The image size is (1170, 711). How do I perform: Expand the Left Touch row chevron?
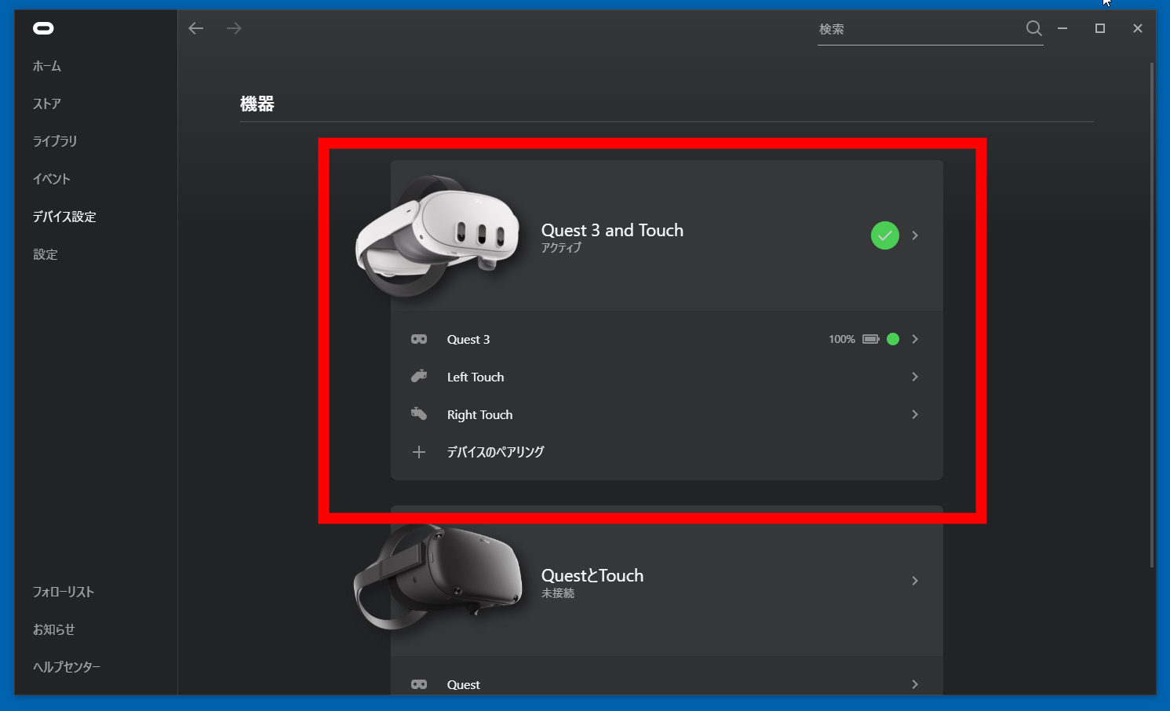coord(915,377)
